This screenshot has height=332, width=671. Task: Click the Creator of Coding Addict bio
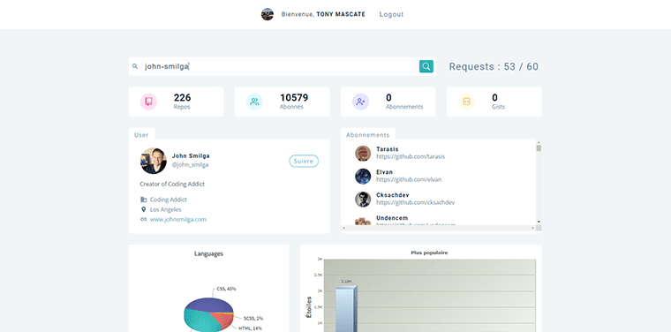coord(172,184)
